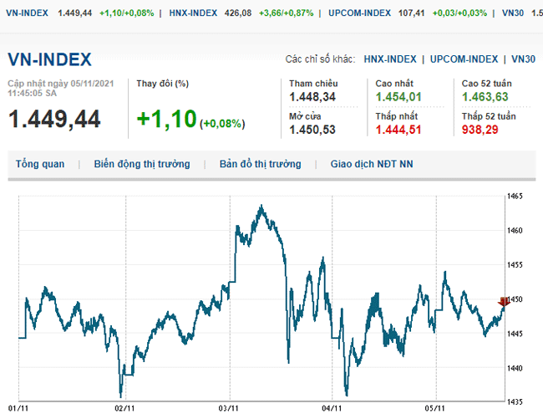Click VN-INDEX in the top ticker bar
The width and height of the screenshot is (543, 419).
point(25,13)
